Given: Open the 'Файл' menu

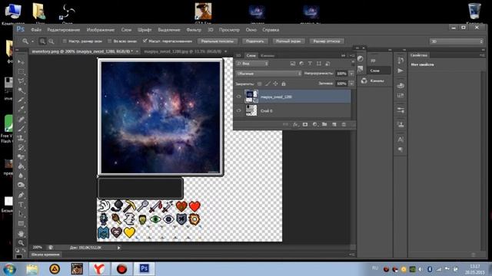Looking at the screenshot, I should [x=36, y=30].
